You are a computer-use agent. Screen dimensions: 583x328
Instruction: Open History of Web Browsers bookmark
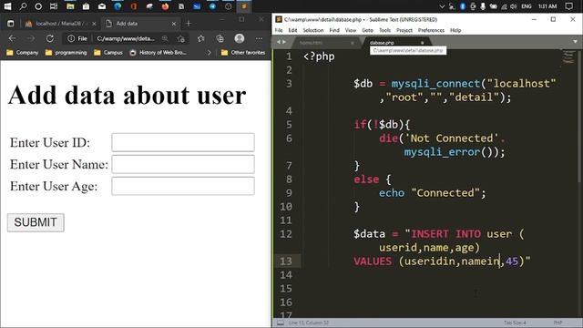coord(158,53)
